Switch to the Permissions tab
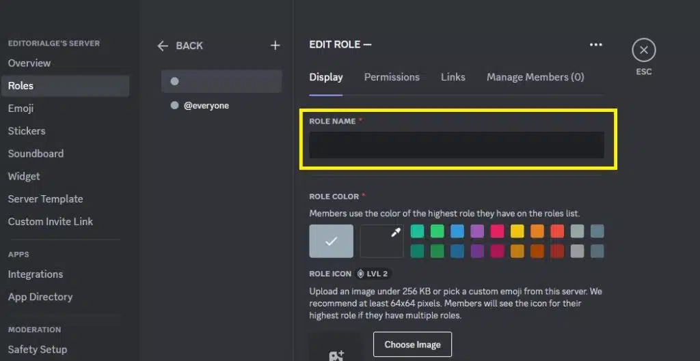Image resolution: width=700 pixels, height=361 pixels. point(392,77)
